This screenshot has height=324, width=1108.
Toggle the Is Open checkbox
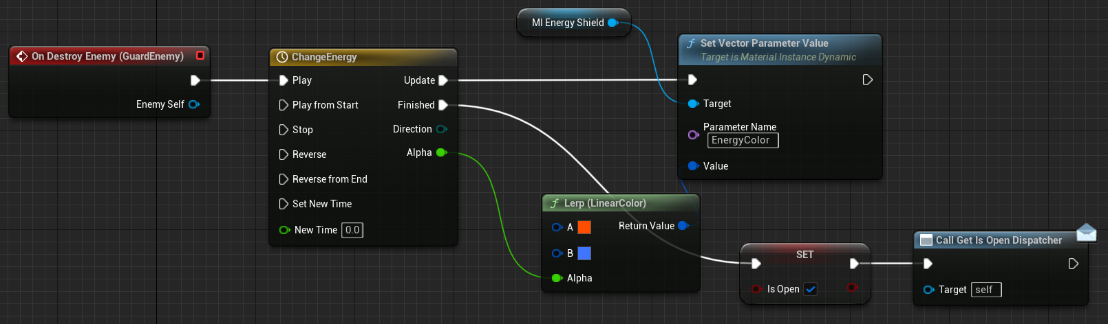click(x=811, y=289)
